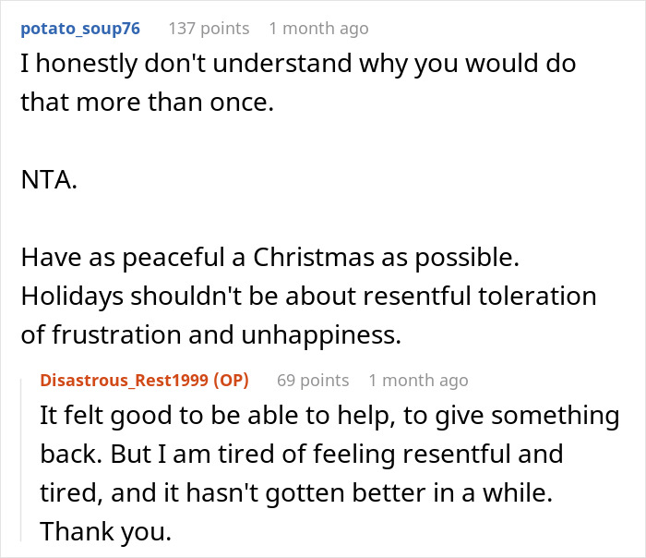Click the OP reply's 1 month ago timestamp

pos(418,381)
